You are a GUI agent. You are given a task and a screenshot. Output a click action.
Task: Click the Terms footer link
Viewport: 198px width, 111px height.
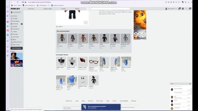pyautogui.click(x=114, y=101)
